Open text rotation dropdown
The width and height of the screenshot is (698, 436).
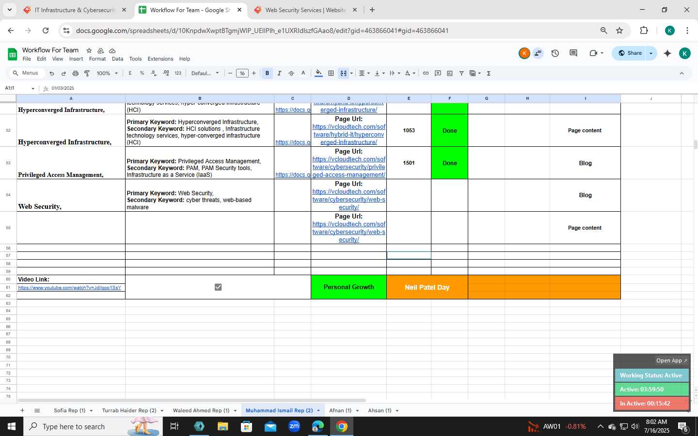pyautogui.click(x=410, y=73)
